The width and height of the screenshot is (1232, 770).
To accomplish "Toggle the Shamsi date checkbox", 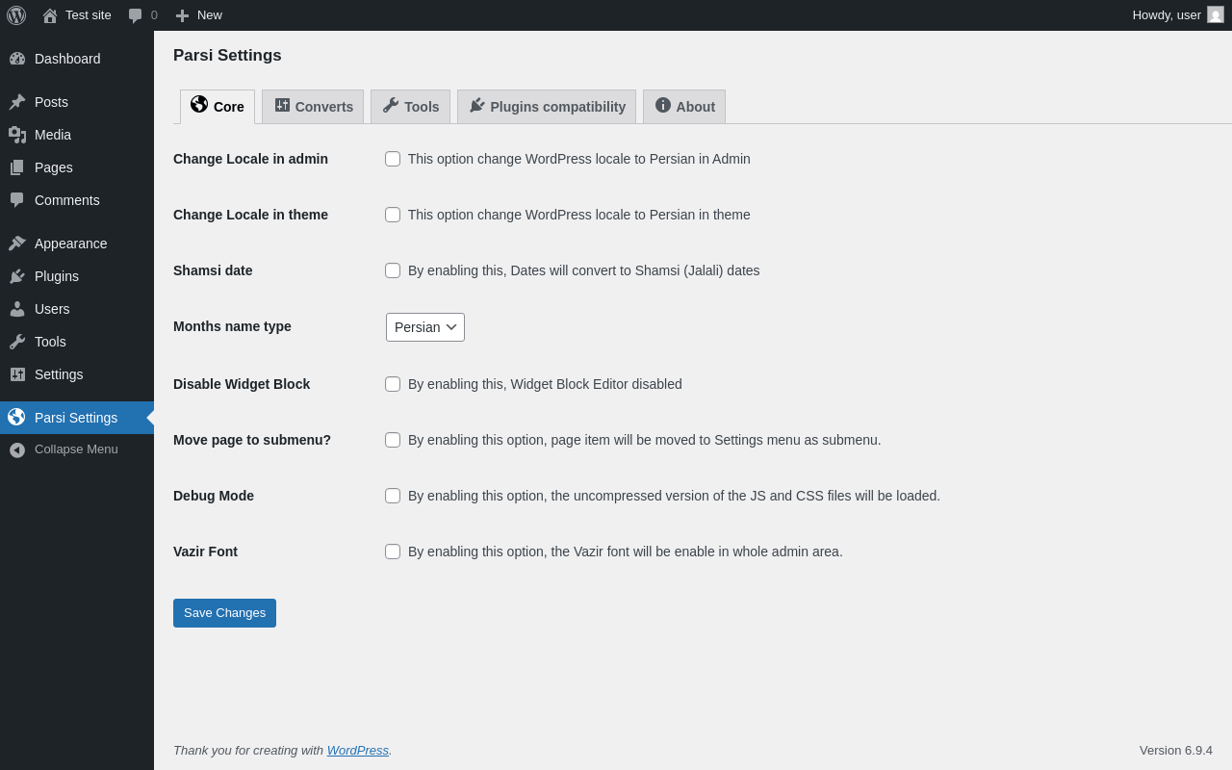I will (393, 270).
